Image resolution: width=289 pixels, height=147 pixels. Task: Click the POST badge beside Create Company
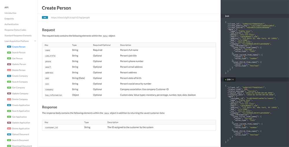[x=9, y=76]
